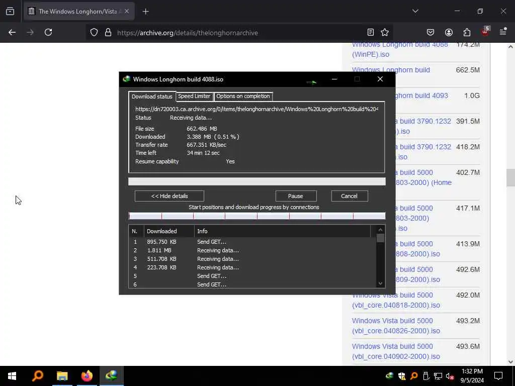Screen dimensions: 515x386
Task: Select the Windows Longhorn/Vista browser tab
Action: [x=78, y=12]
